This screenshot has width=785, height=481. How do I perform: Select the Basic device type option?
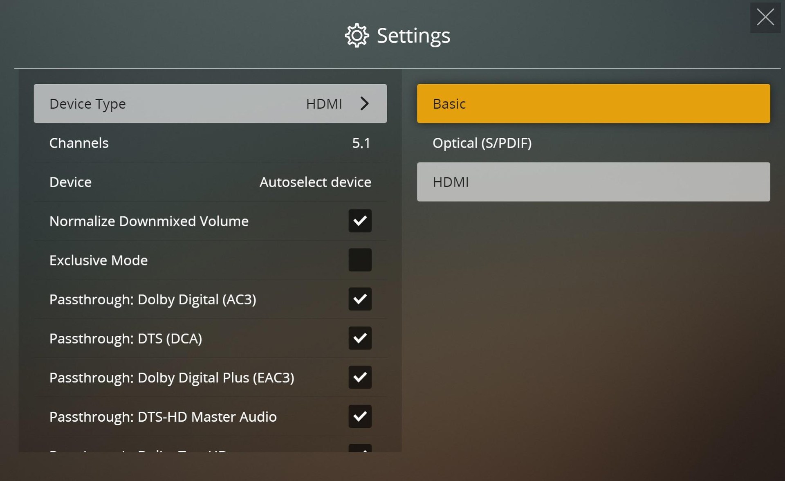[593, 103]
